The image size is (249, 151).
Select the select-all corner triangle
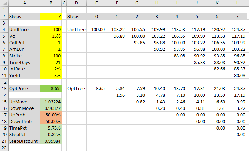(4, 3)
